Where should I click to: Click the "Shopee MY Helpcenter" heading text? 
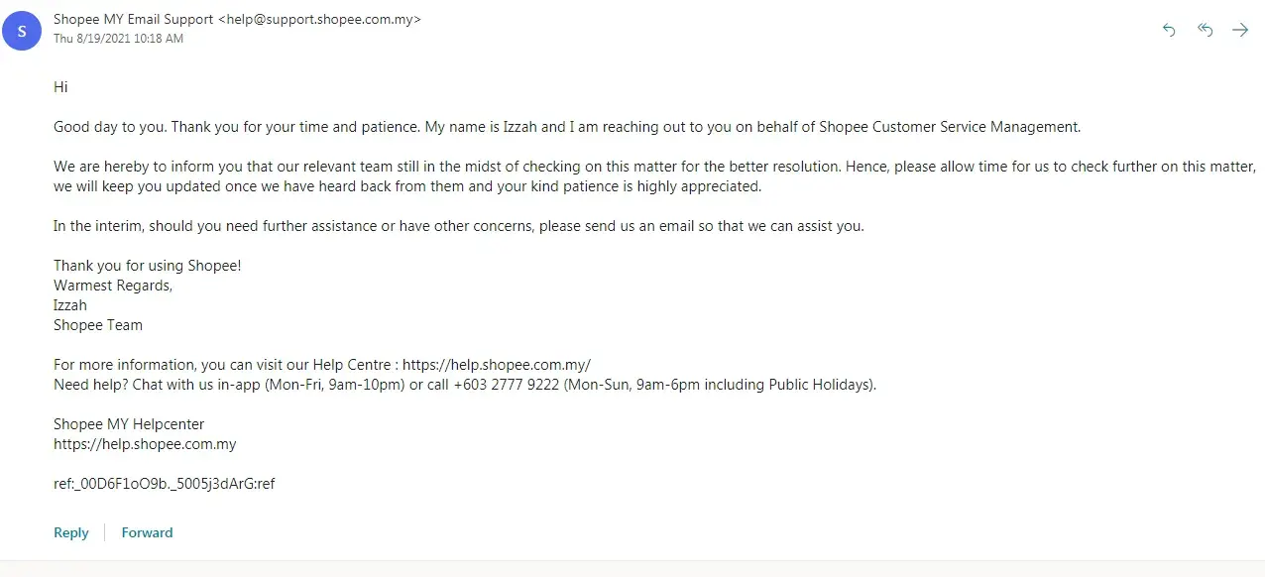[129, 424]
